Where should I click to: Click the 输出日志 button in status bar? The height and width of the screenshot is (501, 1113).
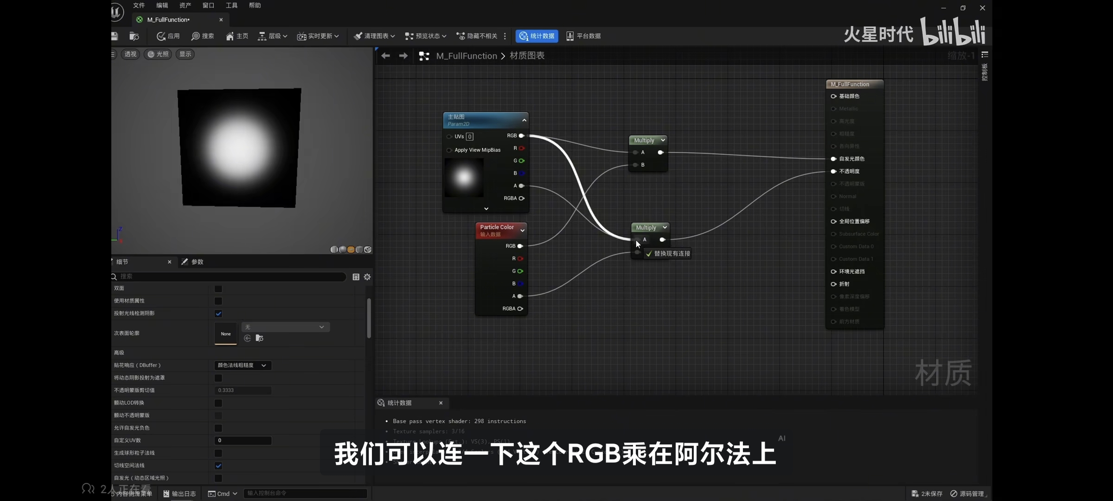(x=179, y=494)
